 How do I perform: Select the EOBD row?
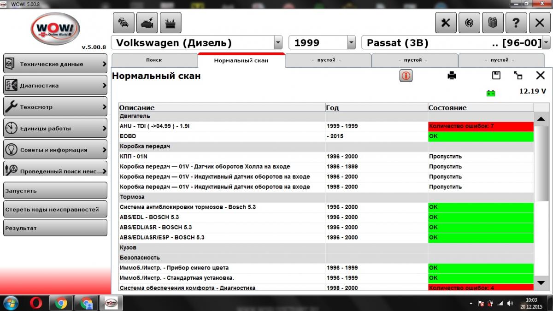pyautogui.click(x=326, y=136)
